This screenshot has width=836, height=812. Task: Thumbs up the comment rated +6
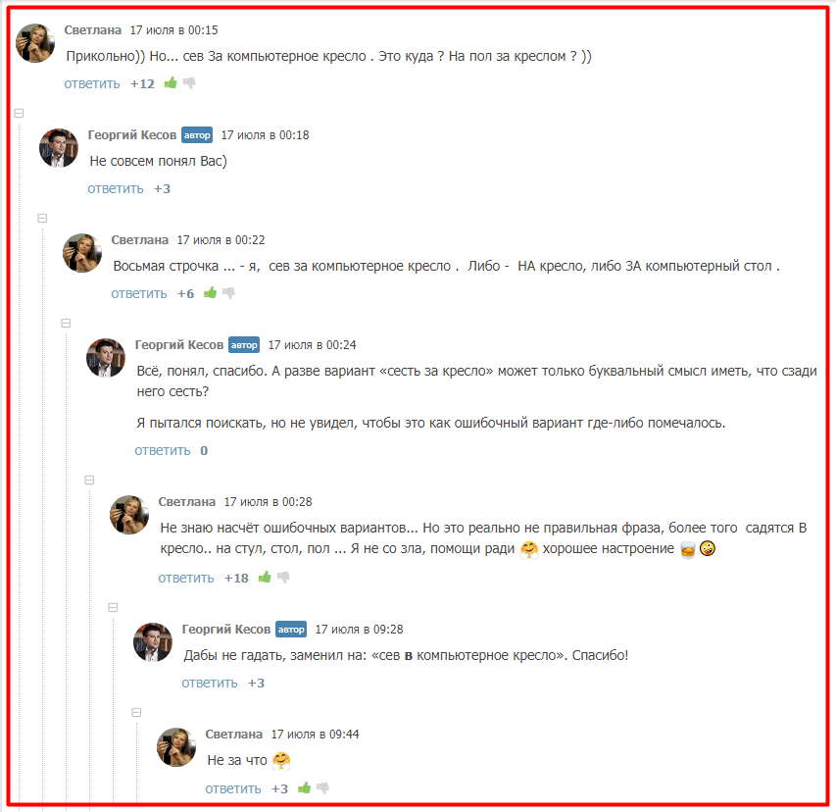[210, 292]
